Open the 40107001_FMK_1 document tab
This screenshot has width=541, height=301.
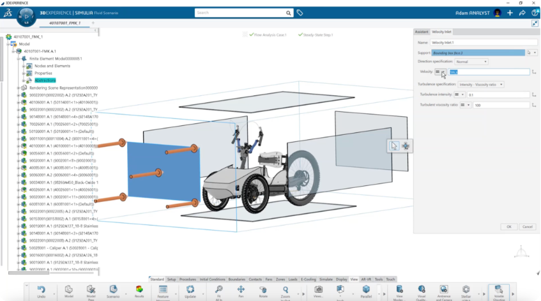click(65, 23)
